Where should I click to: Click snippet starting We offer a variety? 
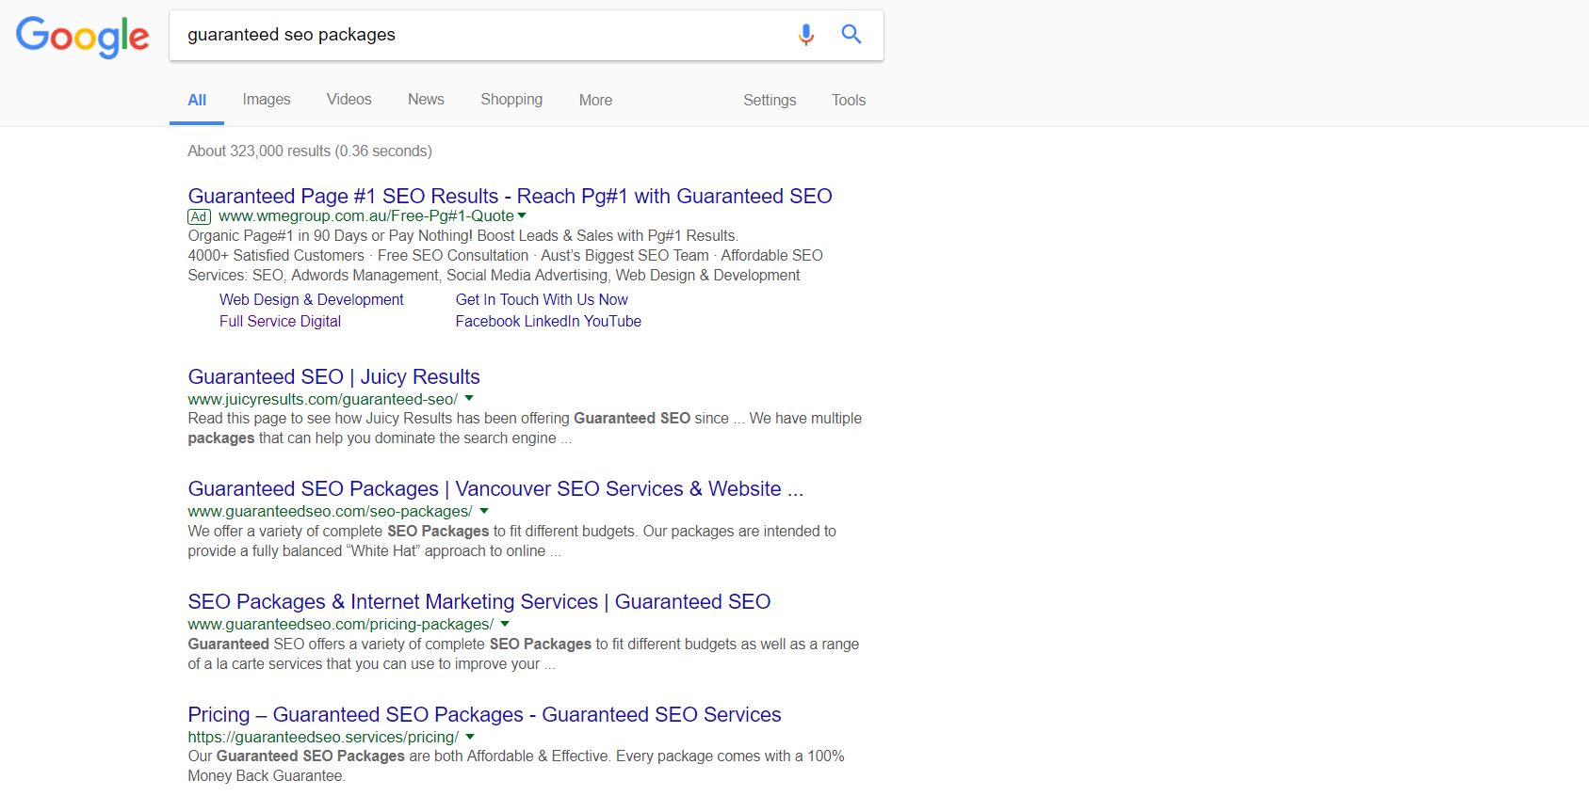point(511,541)
